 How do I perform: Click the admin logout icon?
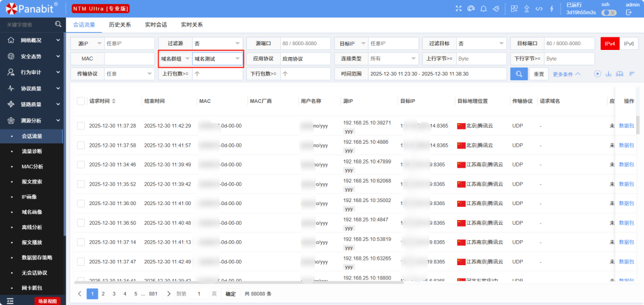(628, 12)
